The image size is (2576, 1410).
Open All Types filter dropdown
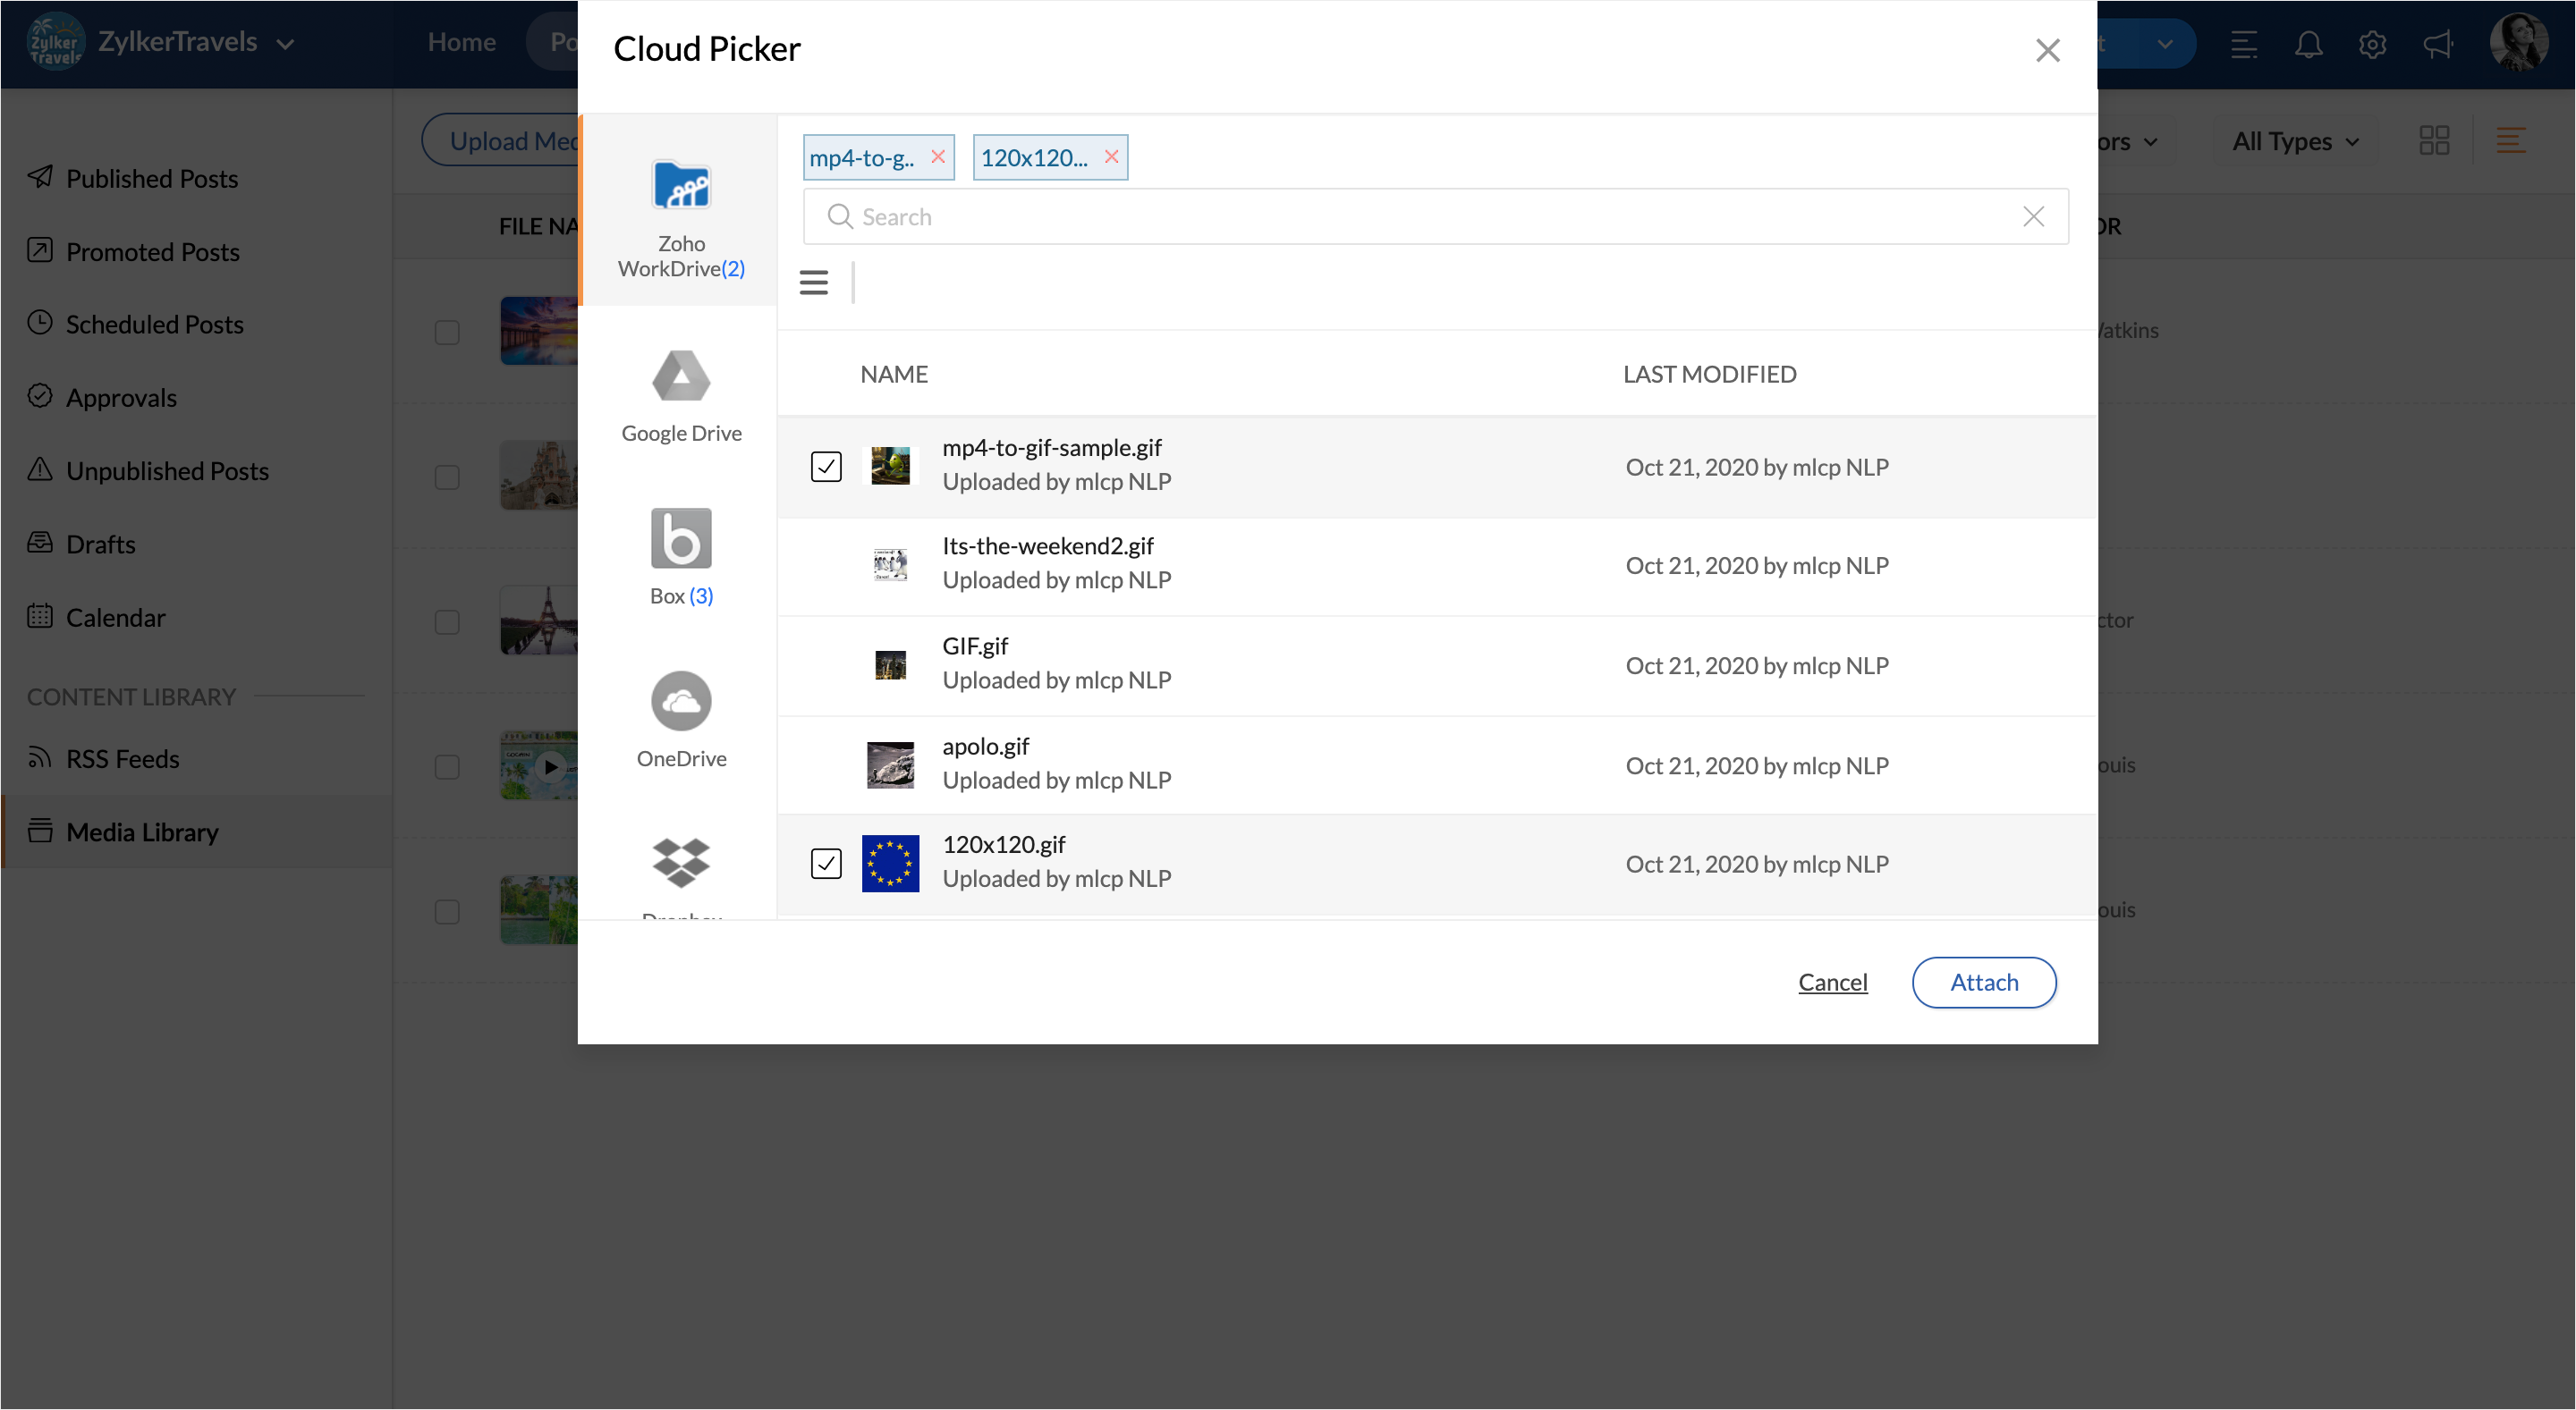2296,142
